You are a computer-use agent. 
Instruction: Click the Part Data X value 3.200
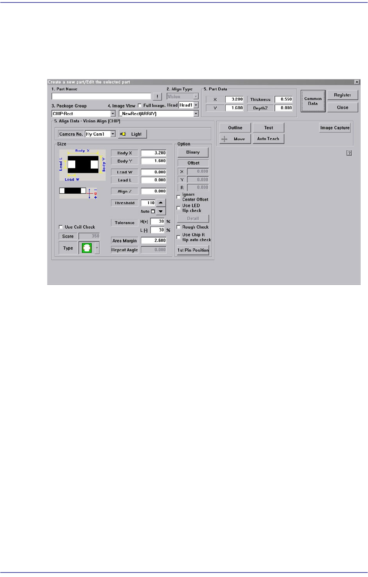234,99
